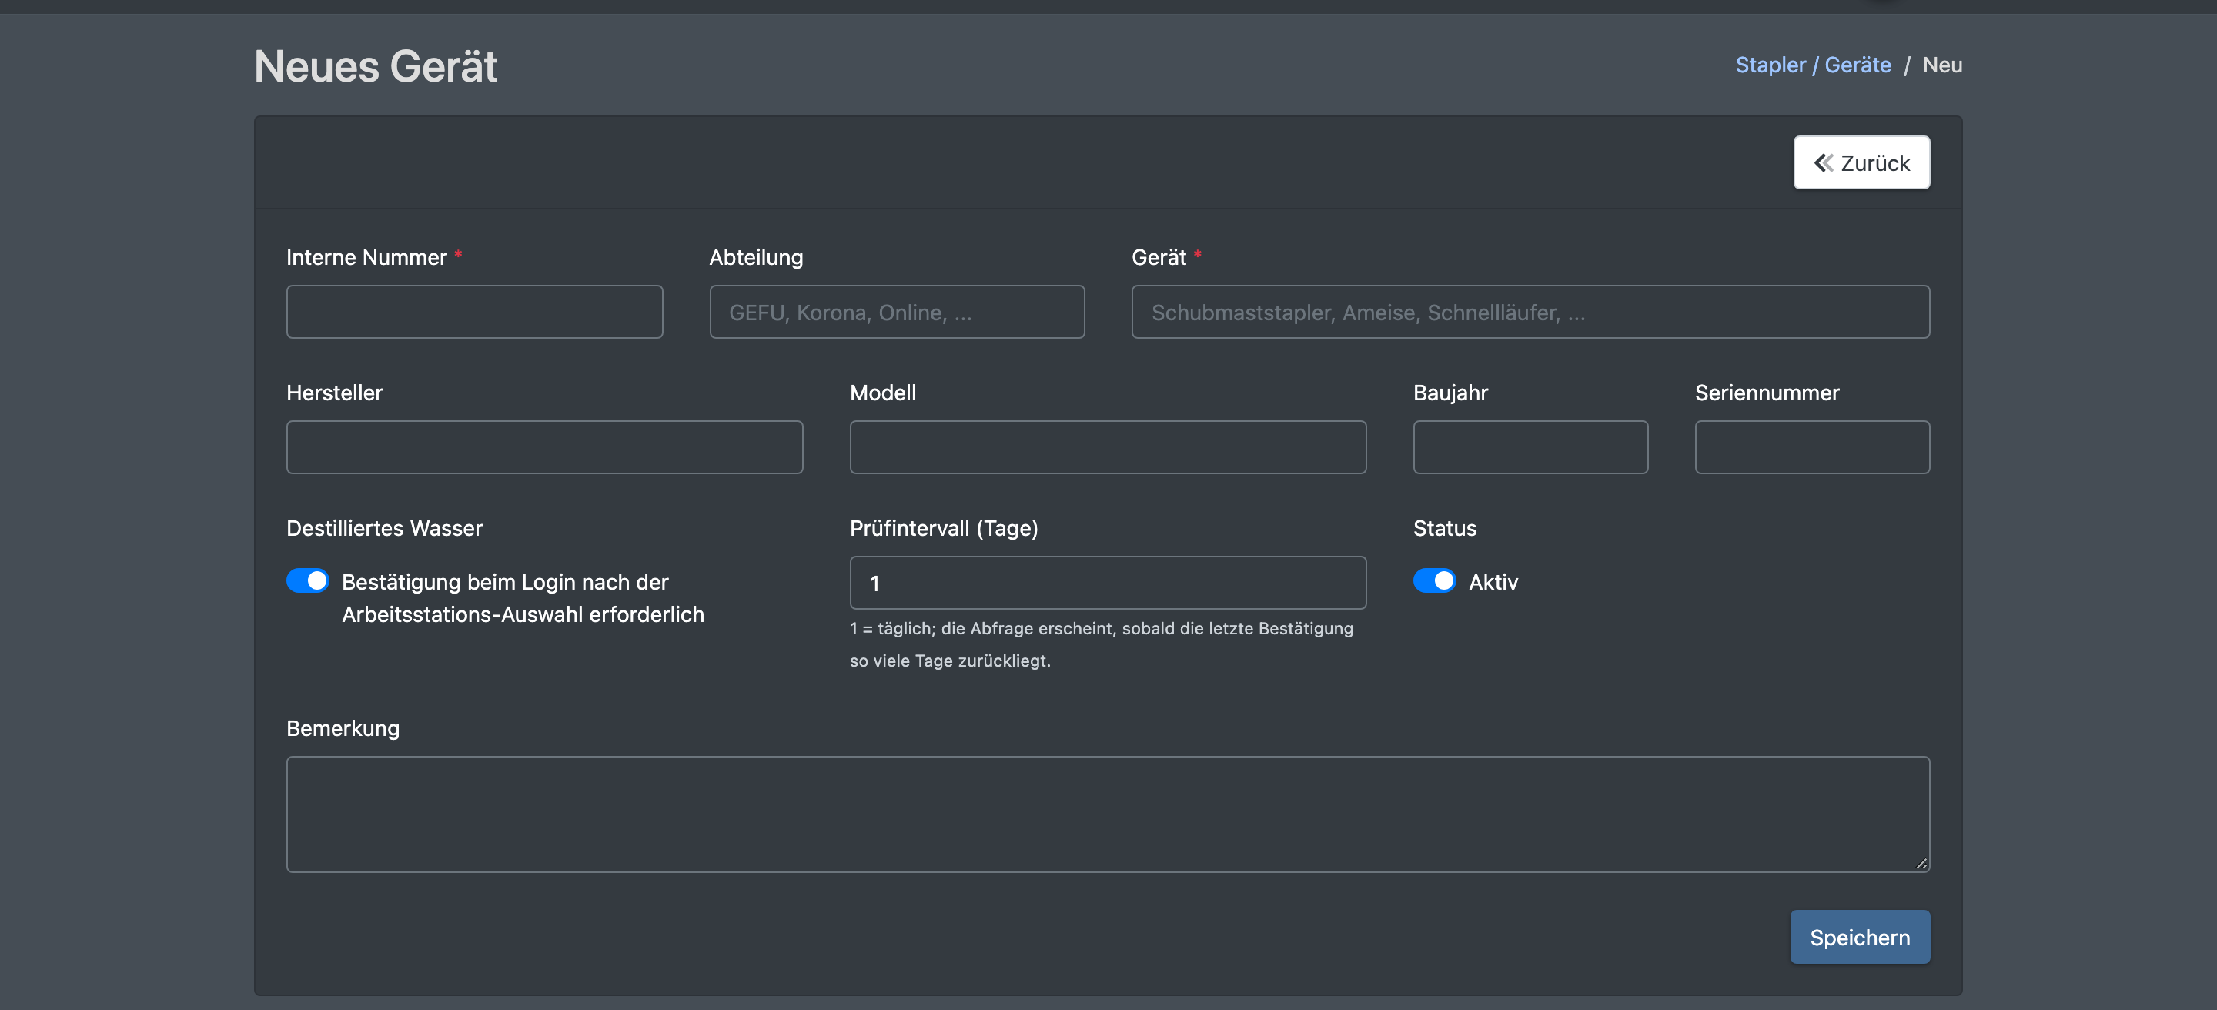Click the Seriennummer input
2217x1010 pixels.
point(1811,446)
